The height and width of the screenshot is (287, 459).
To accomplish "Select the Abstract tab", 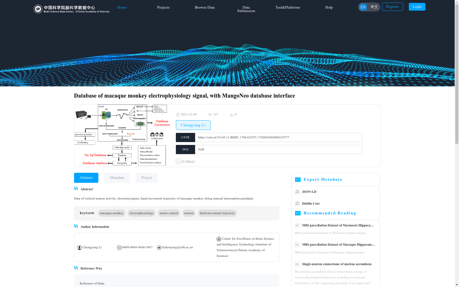I will [x=86, y=178].
